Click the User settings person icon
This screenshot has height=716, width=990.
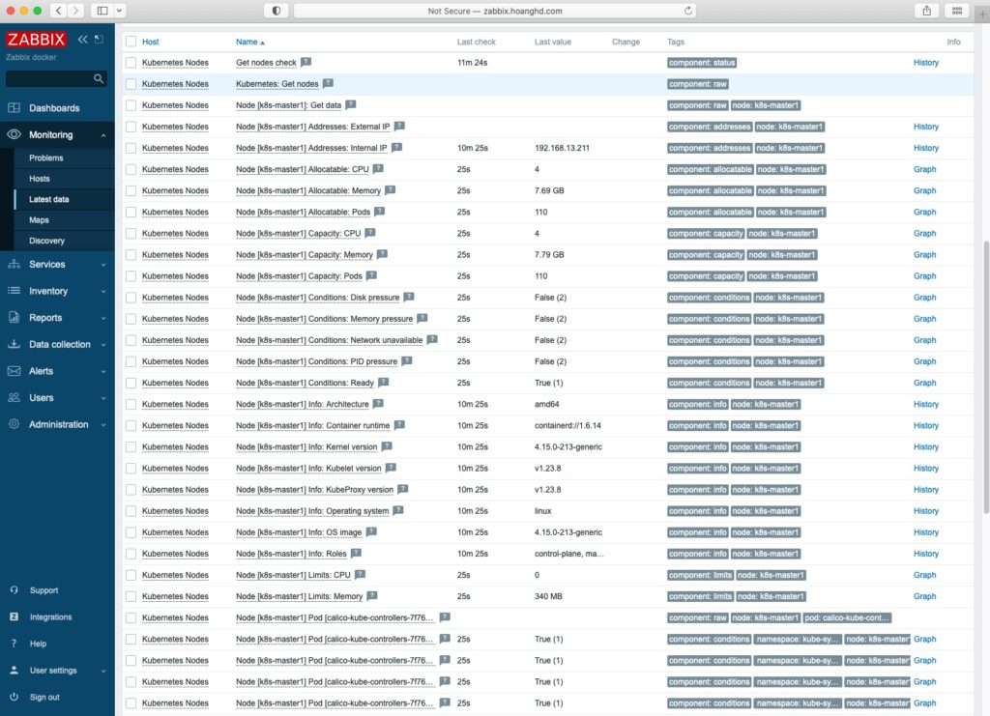[x=14, y=670]
